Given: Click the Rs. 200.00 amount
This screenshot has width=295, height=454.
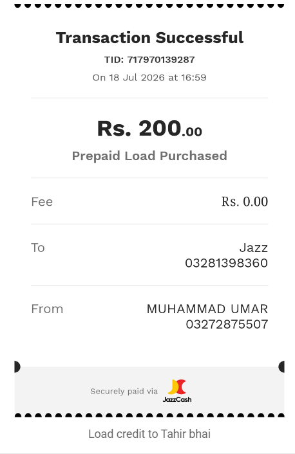Looking at the screenshot, I should (x=149, y=129).
